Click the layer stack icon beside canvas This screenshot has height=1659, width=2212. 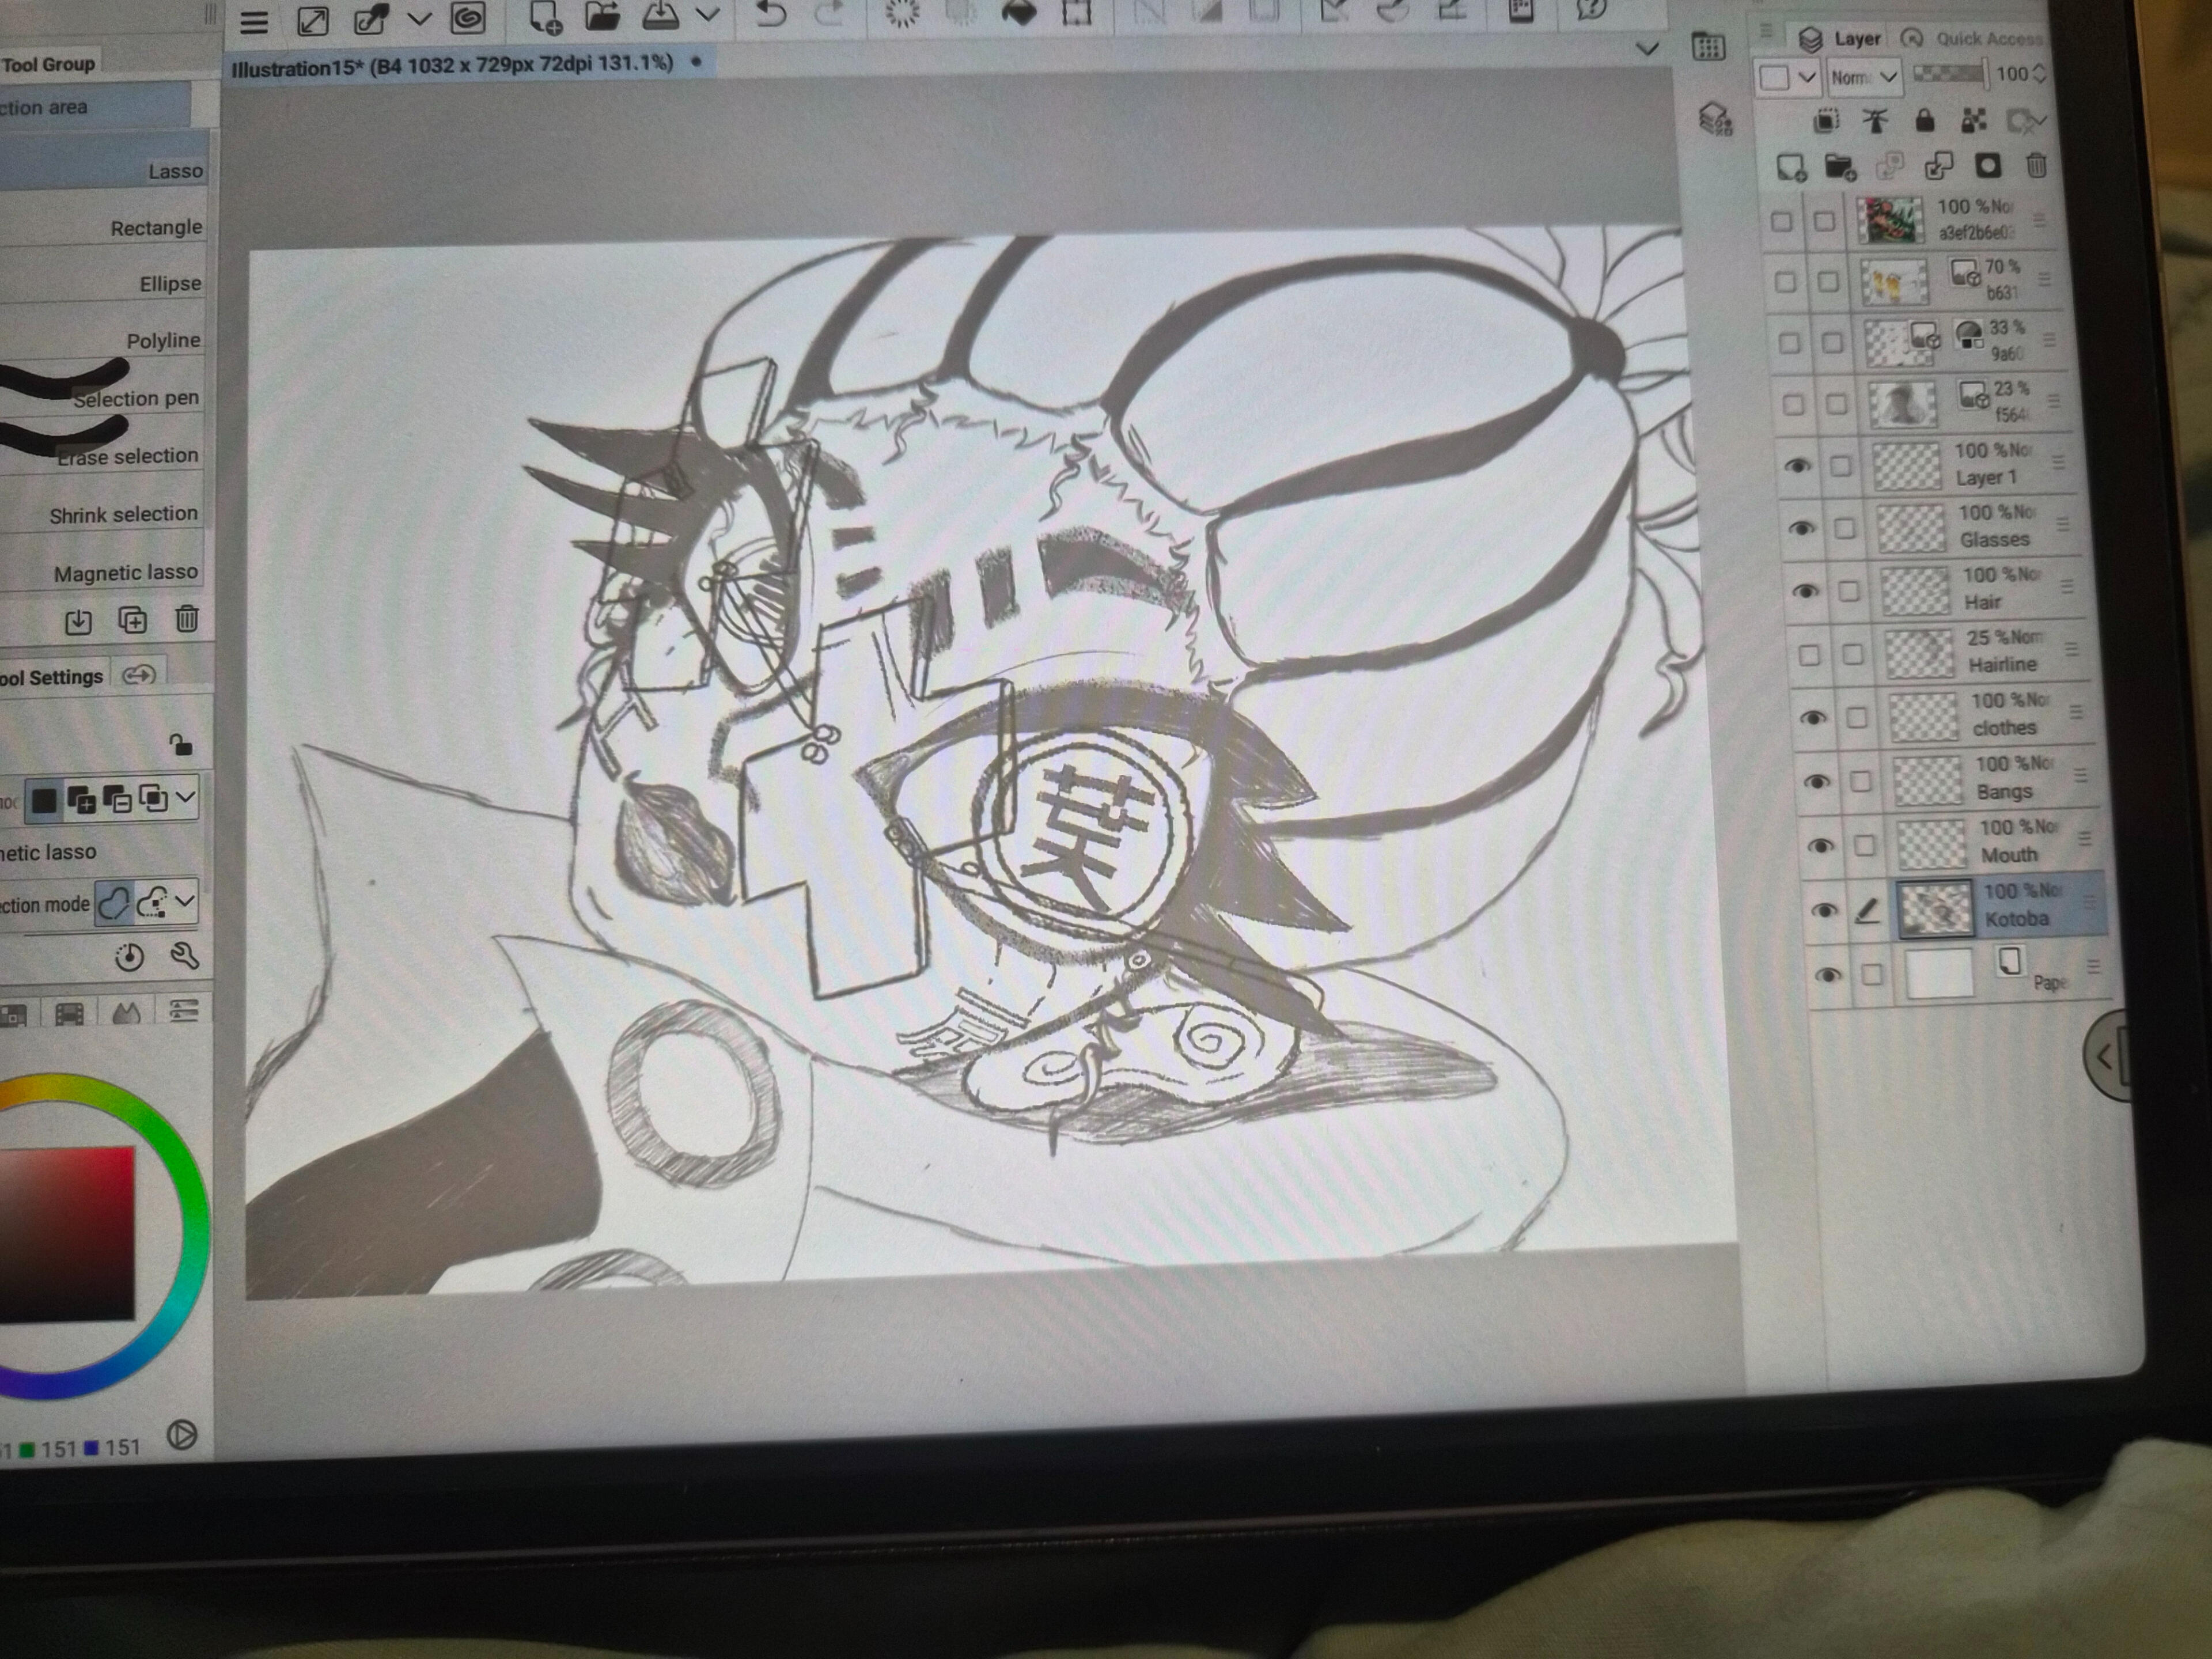point(1716,120)
